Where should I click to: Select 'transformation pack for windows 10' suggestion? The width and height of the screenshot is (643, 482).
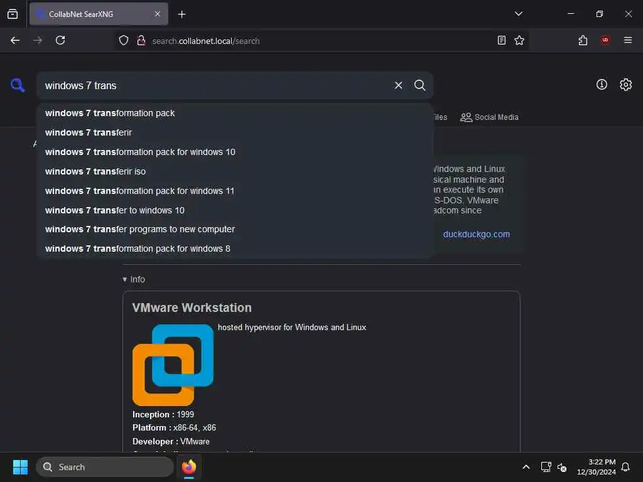click(x=235, y=152)
